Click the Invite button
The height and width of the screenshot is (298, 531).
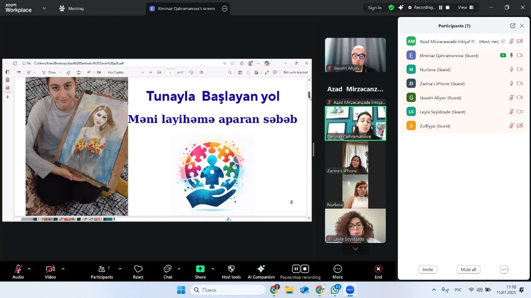point(428,269)
